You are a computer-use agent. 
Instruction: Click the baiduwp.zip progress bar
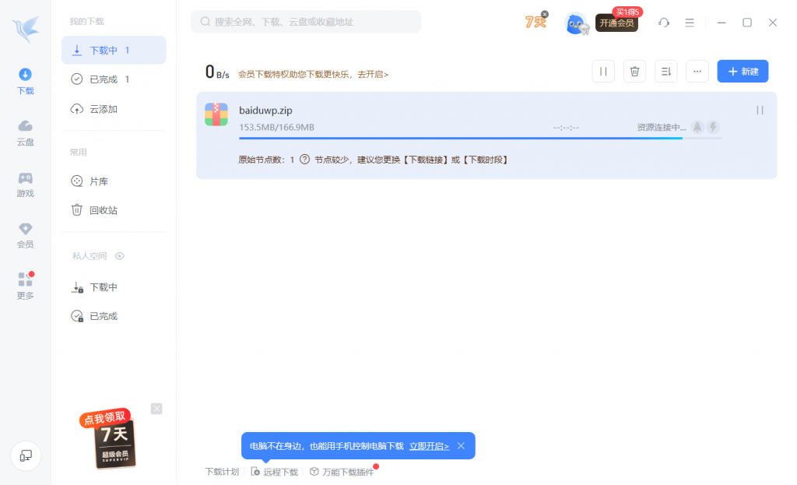point(479,138)
